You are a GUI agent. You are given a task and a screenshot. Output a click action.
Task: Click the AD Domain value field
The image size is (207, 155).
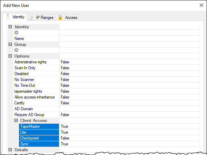(x=130, y=109)
